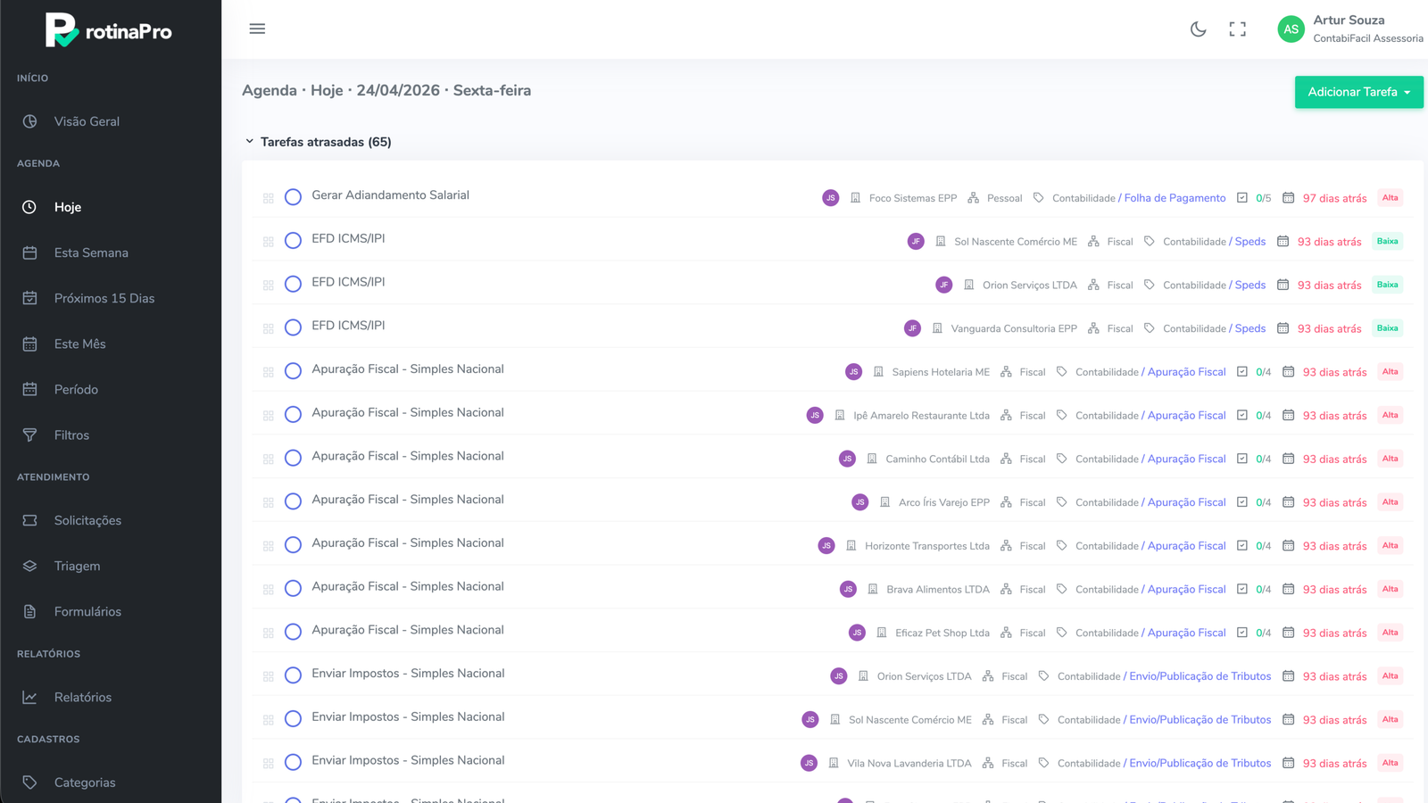Open the Folha de Pagamento category link
The image size is (1428, 803).
tap(1175, 198)
